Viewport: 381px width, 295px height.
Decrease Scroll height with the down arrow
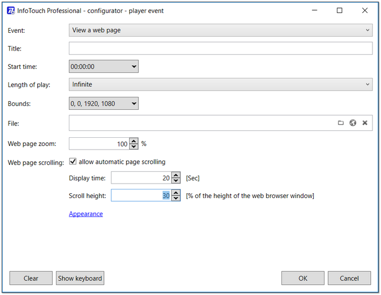(176, 198)
